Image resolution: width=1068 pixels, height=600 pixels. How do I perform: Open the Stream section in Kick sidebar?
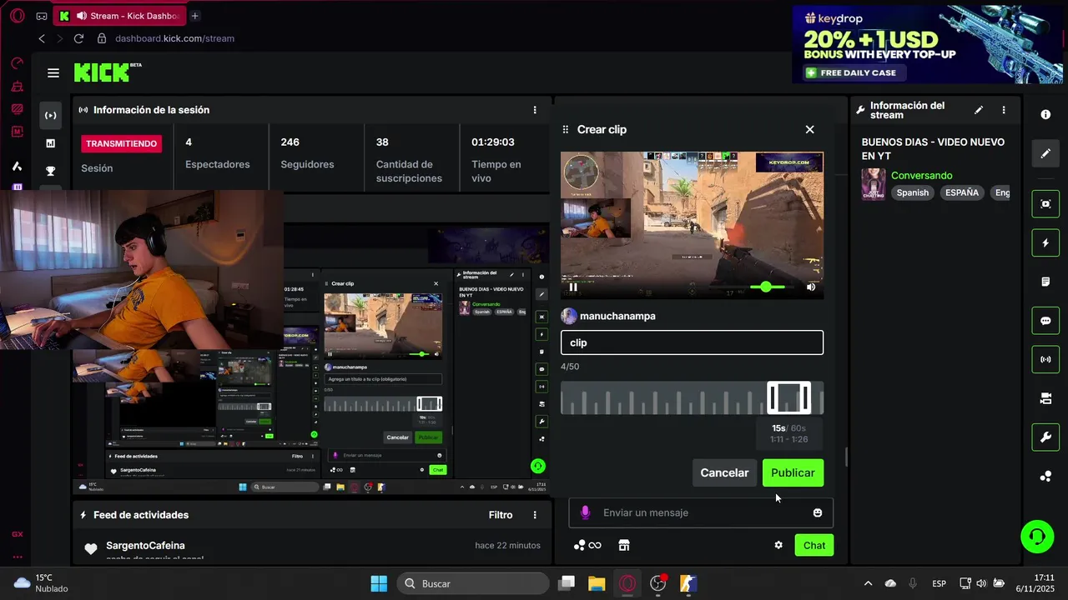pos(51,115)
